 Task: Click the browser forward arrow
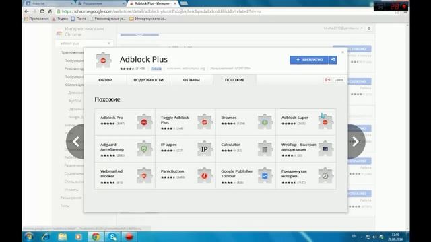pyautogui.click(x=34, y=11)
